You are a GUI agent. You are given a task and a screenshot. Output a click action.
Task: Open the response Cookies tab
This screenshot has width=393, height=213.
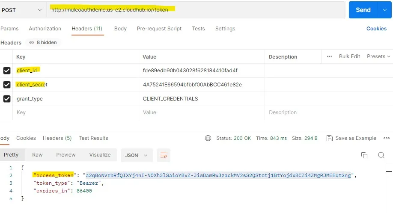pos(26,138)
